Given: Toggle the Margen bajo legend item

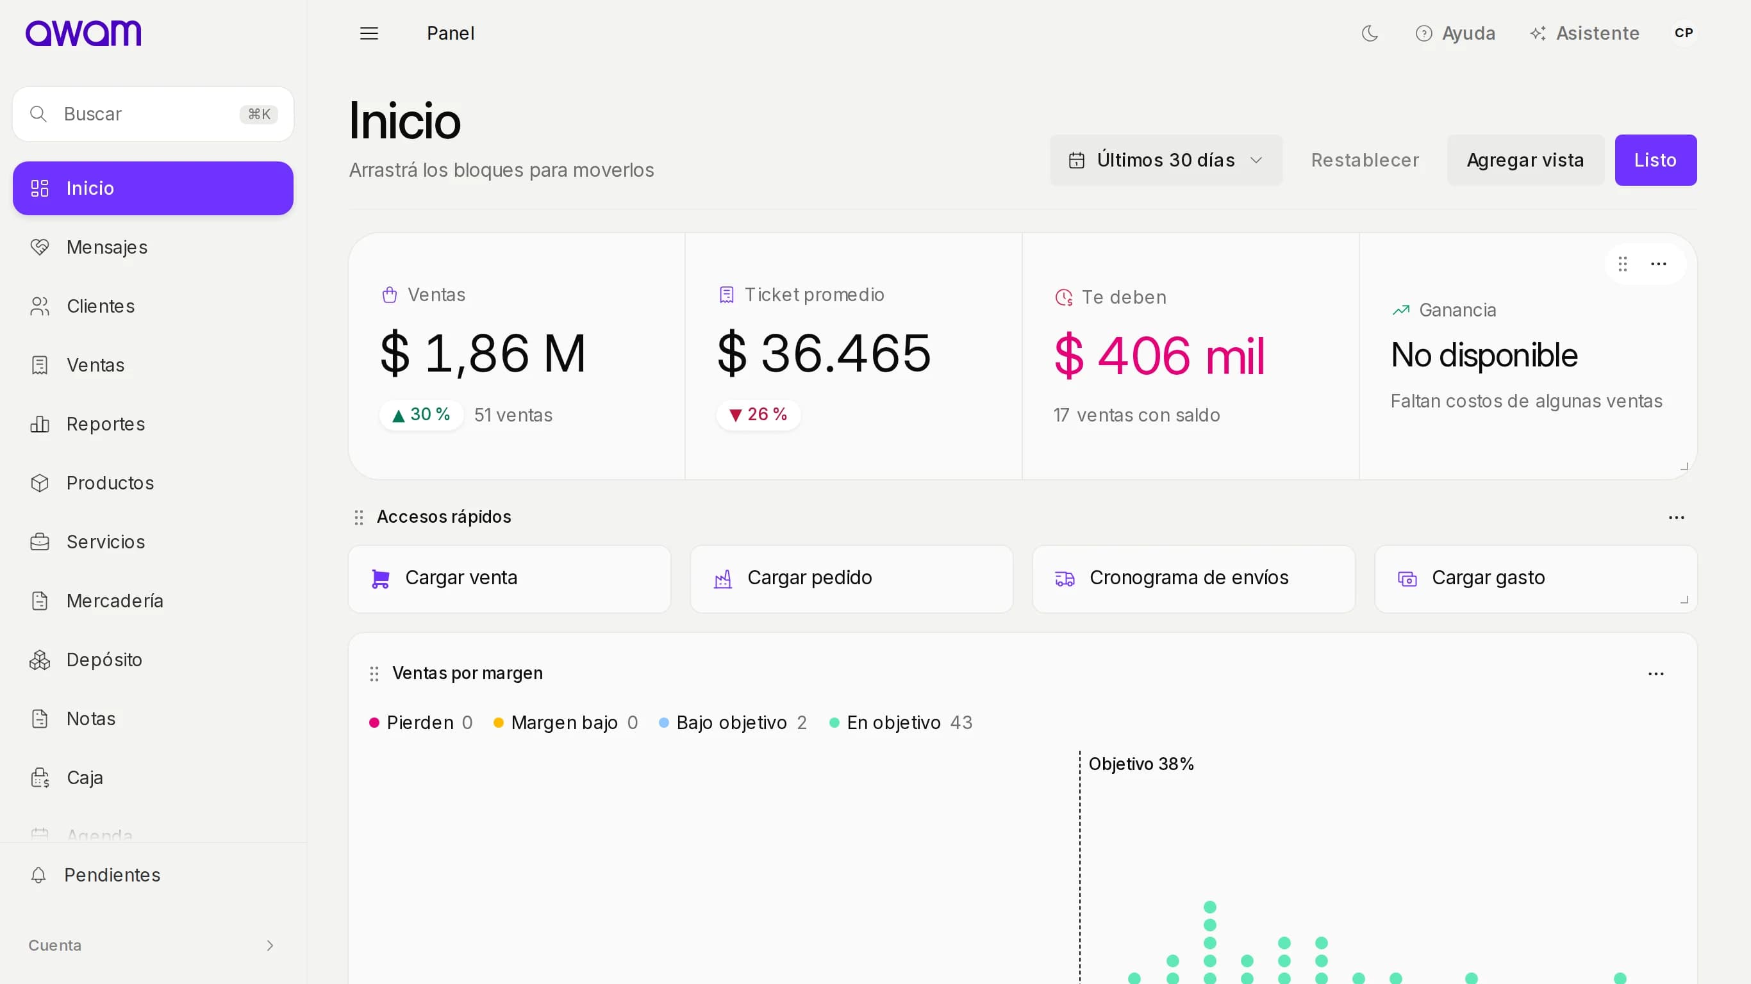Looking at the screenshot, I should point(565,723).
